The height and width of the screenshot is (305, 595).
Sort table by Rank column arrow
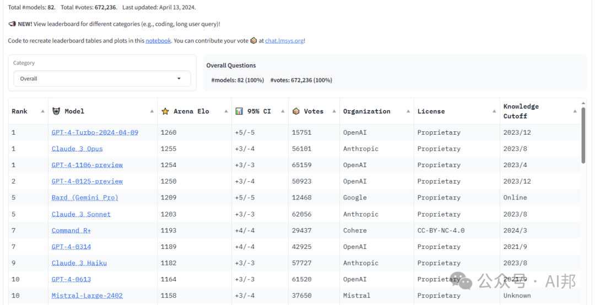[42, 112]
